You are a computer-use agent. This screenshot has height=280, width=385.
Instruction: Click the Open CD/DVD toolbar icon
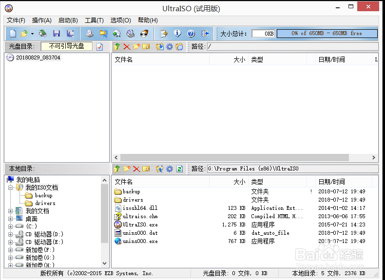tap(43, 34)
